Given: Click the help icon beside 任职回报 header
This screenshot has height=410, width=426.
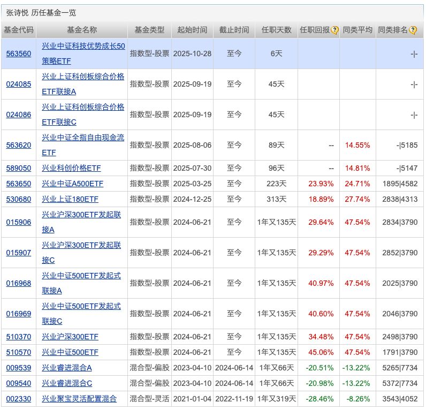Looking at the screenshot, I should pos(335,31).
